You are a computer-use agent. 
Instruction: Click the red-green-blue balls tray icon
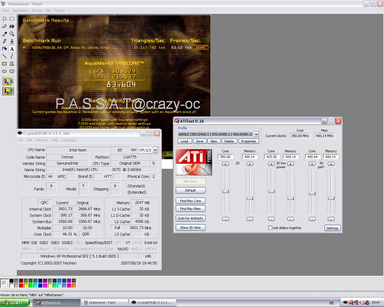(x=367, y=303)
